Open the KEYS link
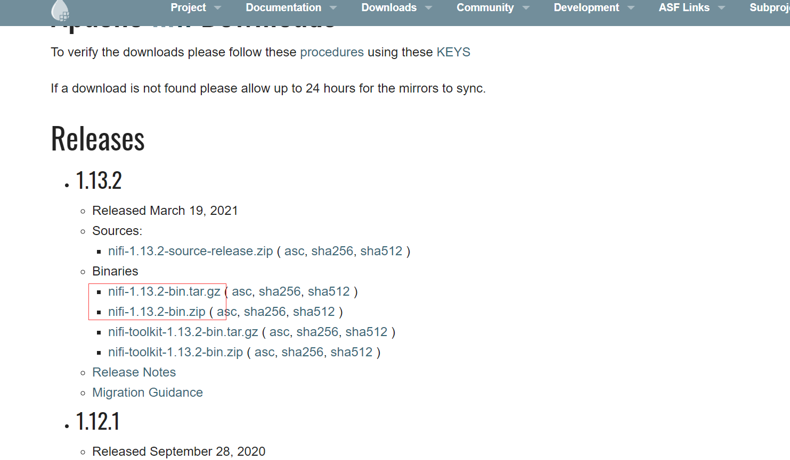This screenshot has width=790, height=460. [453, 52]
